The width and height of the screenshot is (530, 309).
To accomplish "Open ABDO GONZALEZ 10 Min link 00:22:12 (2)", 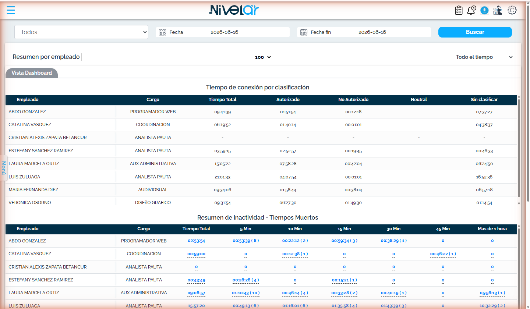I will click(295, 241).
